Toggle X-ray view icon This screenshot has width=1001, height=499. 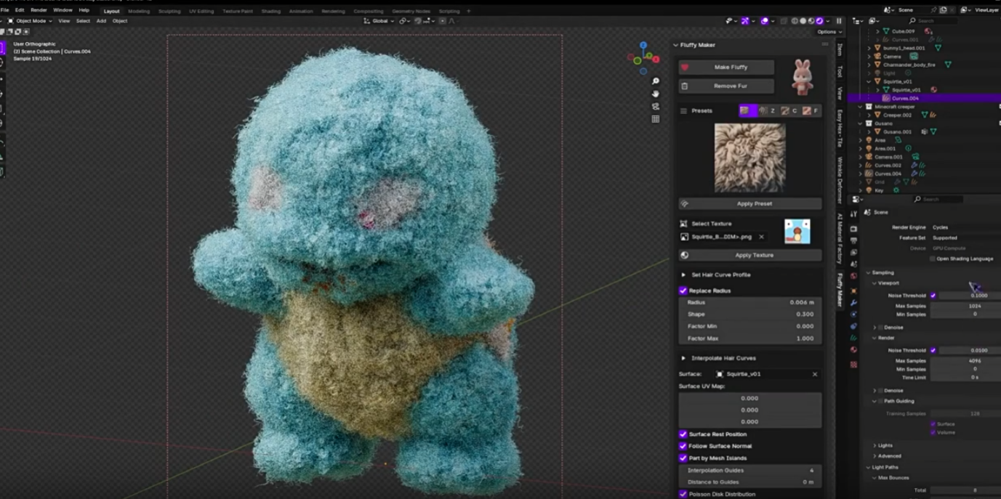pyautogui.click(x=784, y=21)
